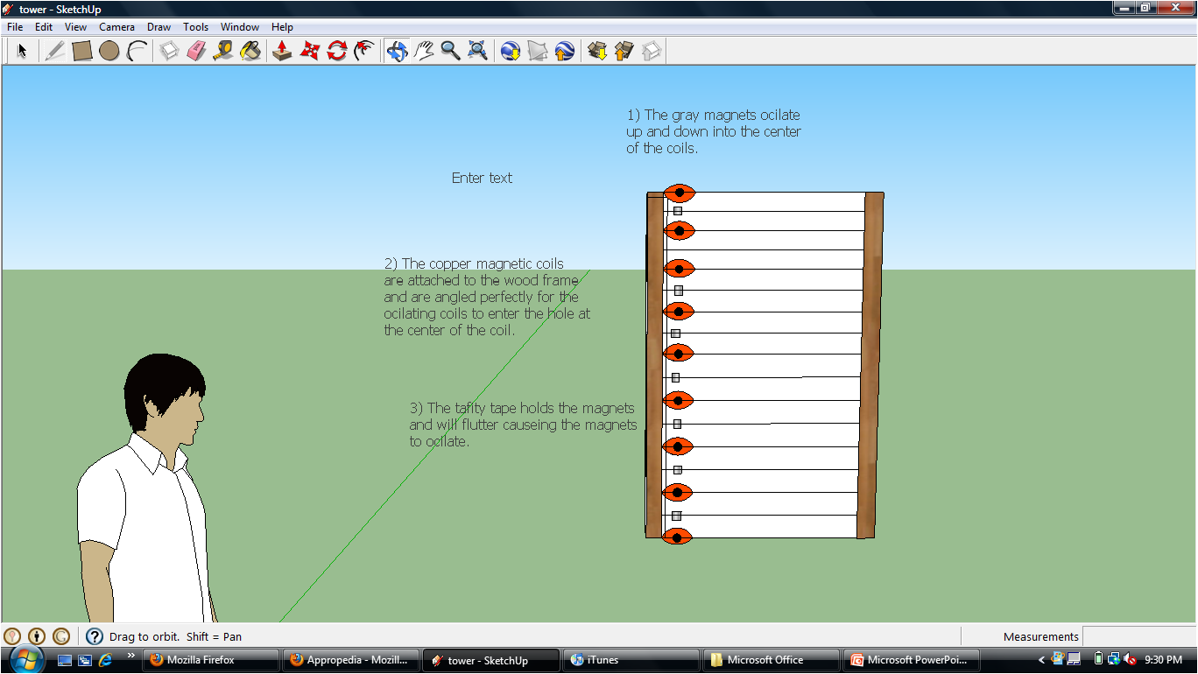
Task: Show hidden system tray icons
Action: click(1042, 660)
